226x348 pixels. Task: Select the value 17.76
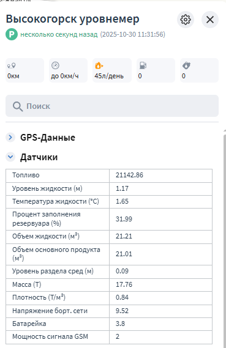coord(124,284)
